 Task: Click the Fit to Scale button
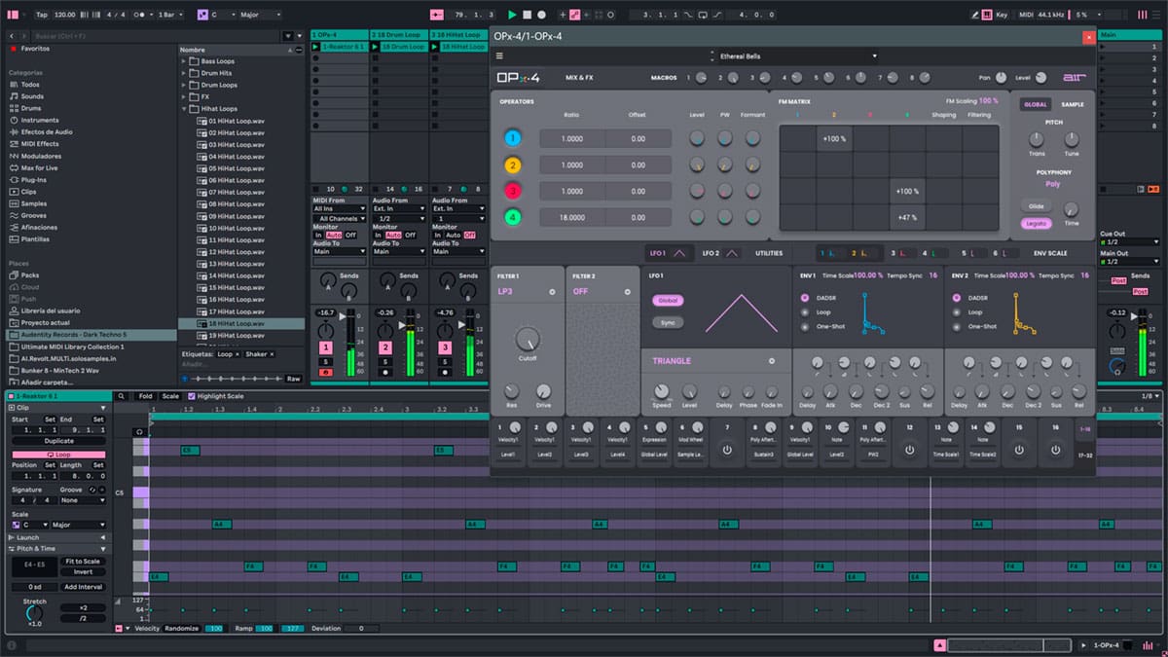84,562
